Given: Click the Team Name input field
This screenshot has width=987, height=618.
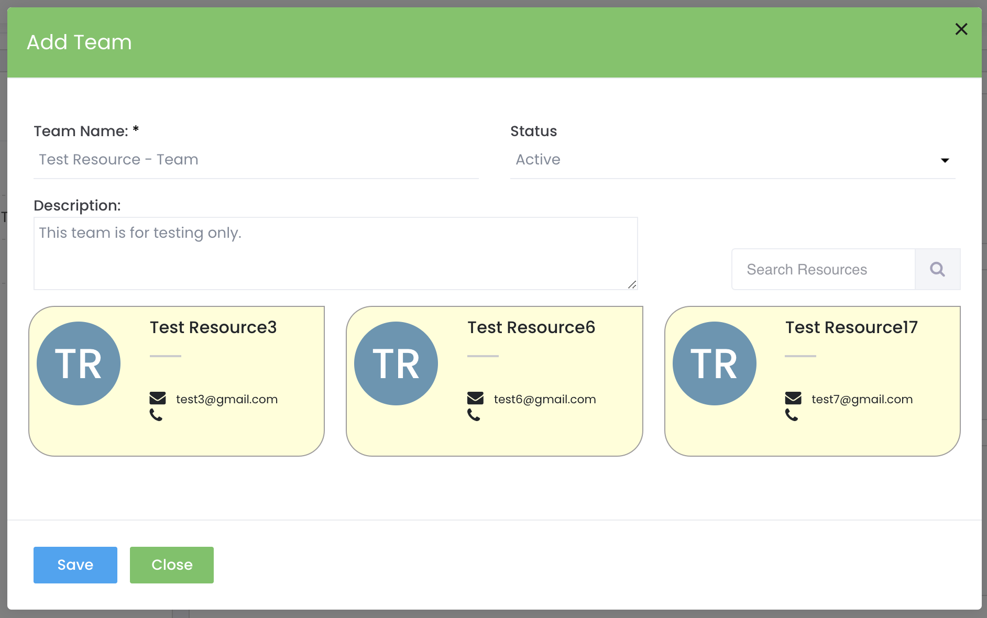Looking at the screenshot, I should point(256,160).
